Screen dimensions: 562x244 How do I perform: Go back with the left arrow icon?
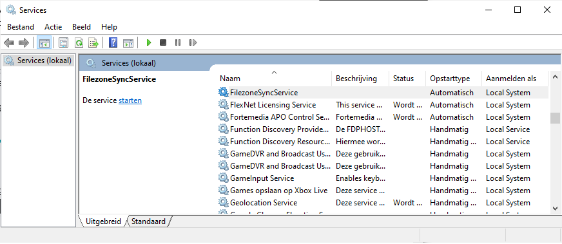click(9, 43)
